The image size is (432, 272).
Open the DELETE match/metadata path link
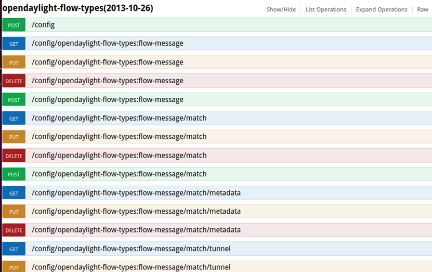(x=136, y=230)
